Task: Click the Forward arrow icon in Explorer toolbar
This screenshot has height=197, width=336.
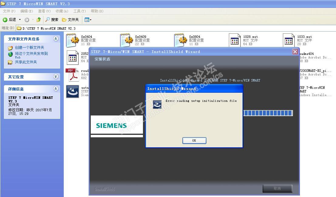Action: [x=27, y=20]
